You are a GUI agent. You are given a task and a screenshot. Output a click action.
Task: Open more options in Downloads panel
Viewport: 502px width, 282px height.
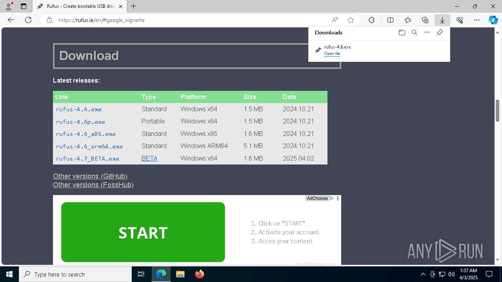coord(427,33)
